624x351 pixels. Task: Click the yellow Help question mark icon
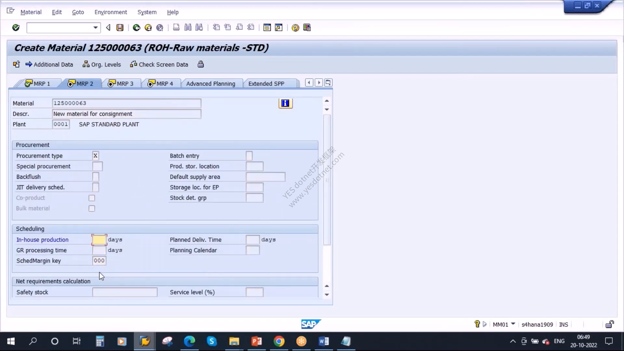[x=295, y=28]
